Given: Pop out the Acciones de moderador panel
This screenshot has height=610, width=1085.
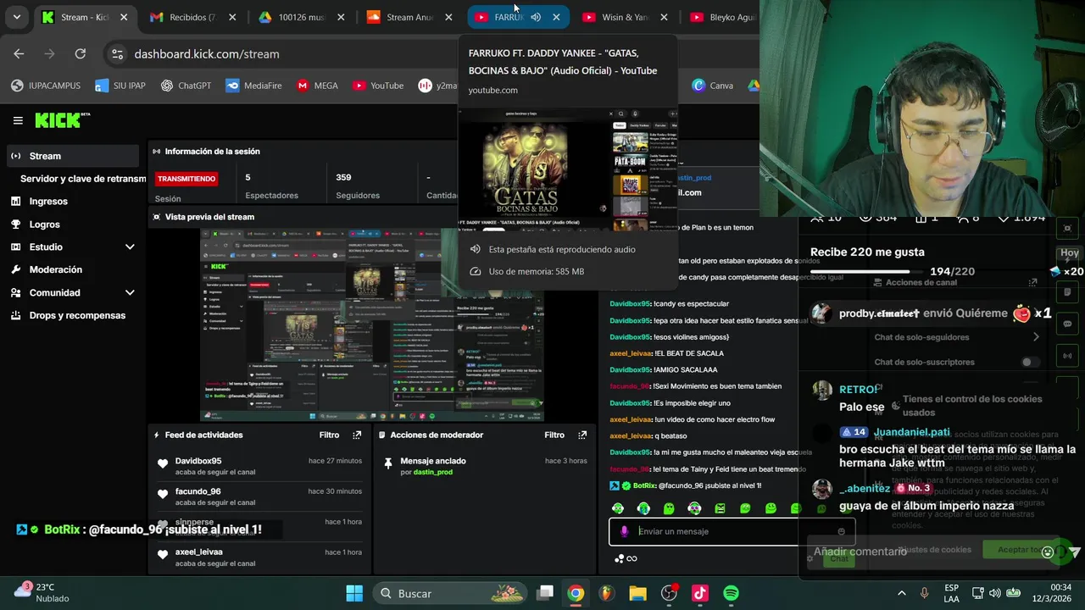Looking at the screenshot, I should click(x=582, y=435).
